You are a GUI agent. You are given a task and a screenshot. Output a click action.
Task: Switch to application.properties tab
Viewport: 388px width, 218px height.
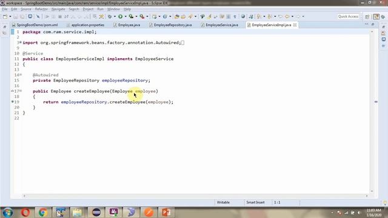[85, 25]
